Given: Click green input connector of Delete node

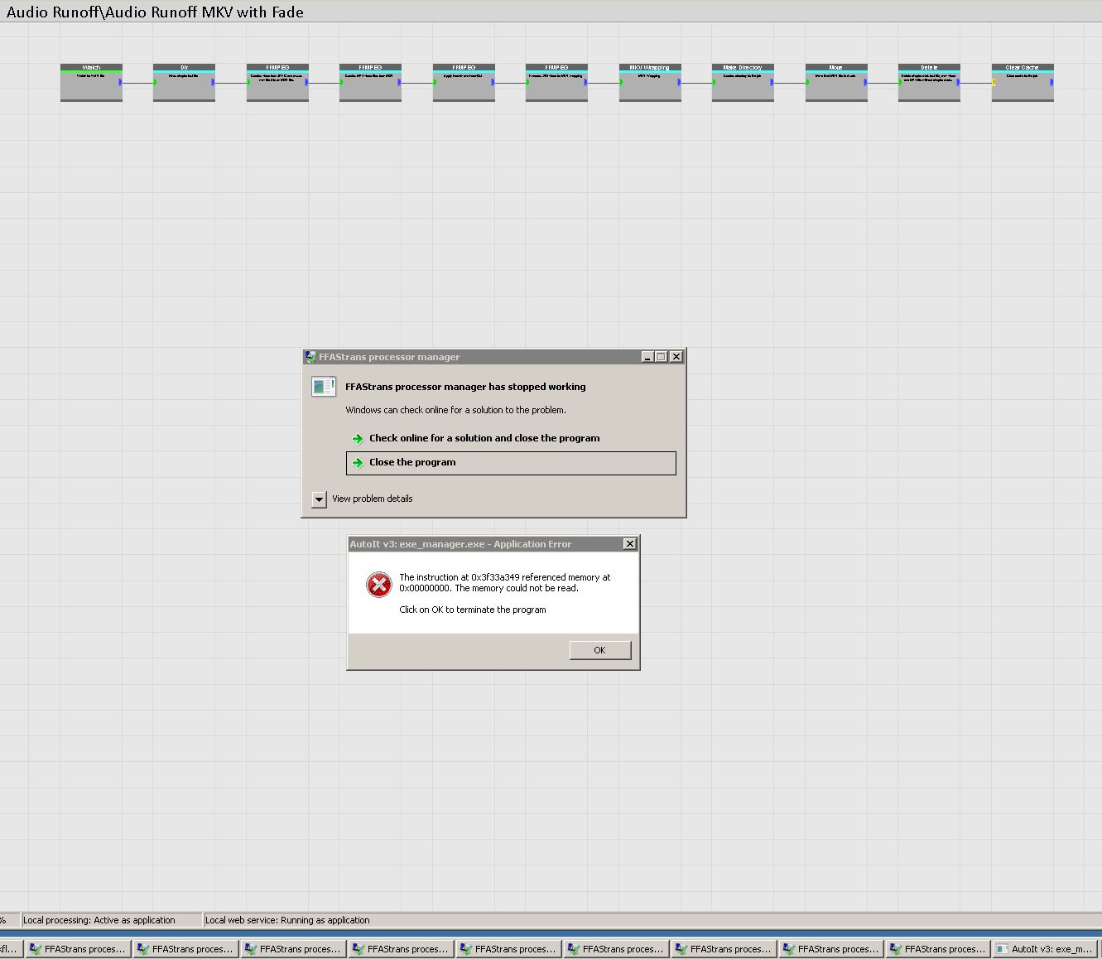Looking at the screenshot, I should [900, 82].
